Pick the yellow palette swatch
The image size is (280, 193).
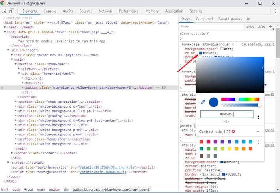click(230, 149)
